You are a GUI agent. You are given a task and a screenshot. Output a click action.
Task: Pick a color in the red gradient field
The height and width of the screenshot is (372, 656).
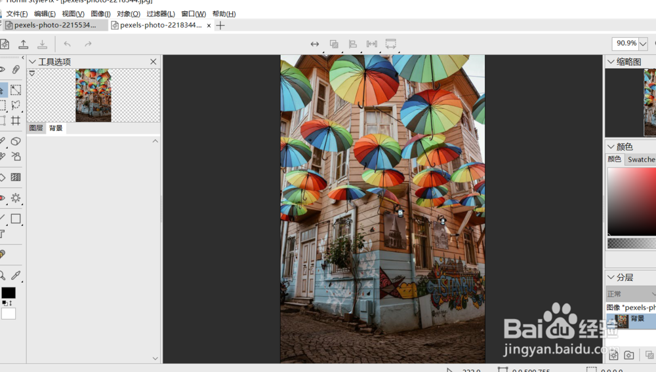tap(632, 201)
